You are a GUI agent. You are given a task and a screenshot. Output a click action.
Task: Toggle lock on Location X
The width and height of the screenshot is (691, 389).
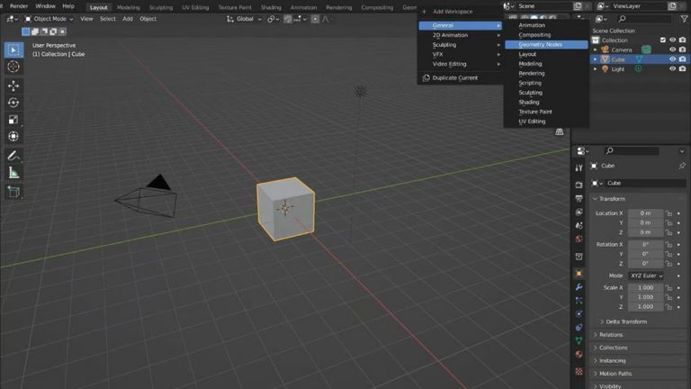point(669,213)
